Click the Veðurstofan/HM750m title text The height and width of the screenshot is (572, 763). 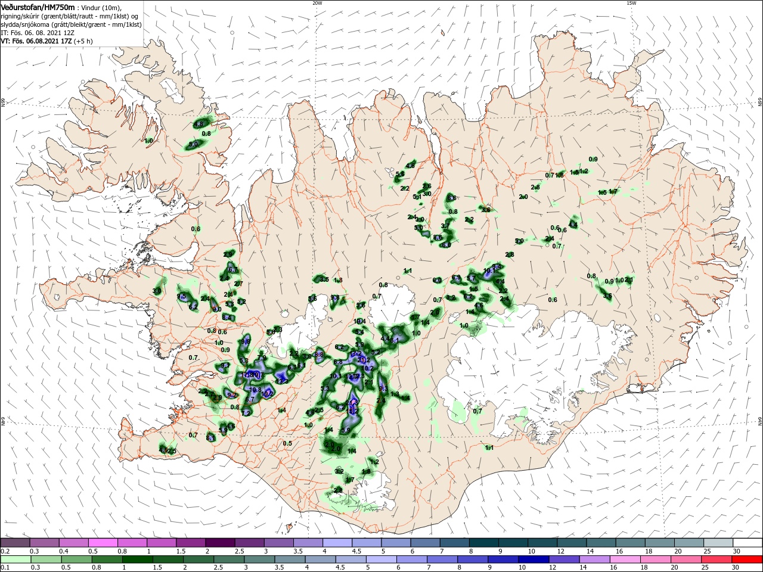coord(38,7)
